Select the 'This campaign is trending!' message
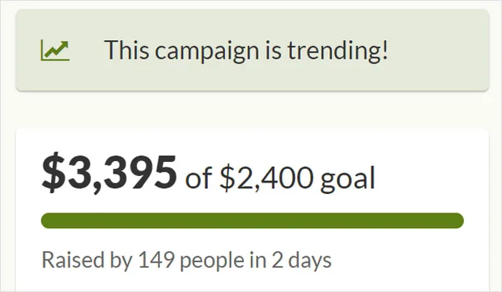The width and height of the screenshot is (502, 292). tap(246, 50)
